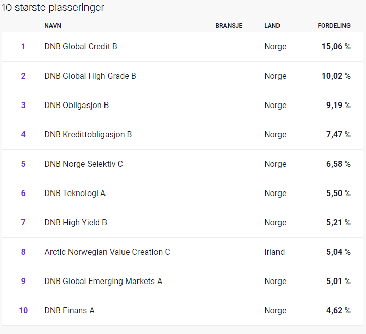Image resolution: width=366 pixels, height=334 pixels.
Task: Click rank number 10
Action: pos(23,311)
